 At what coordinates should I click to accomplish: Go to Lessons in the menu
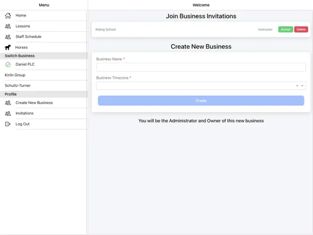pyautogui.click(x=44, y=26)
